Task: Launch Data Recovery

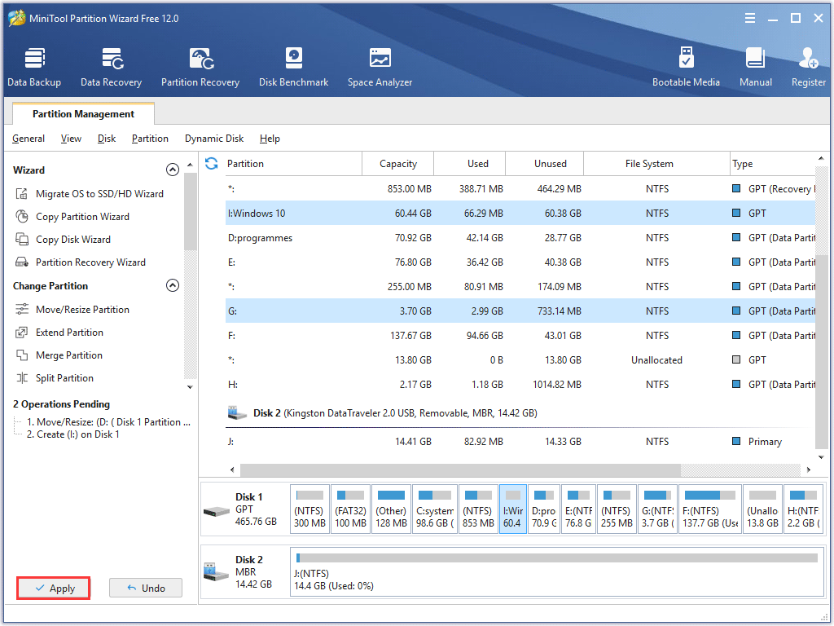Action: (111, 65)
